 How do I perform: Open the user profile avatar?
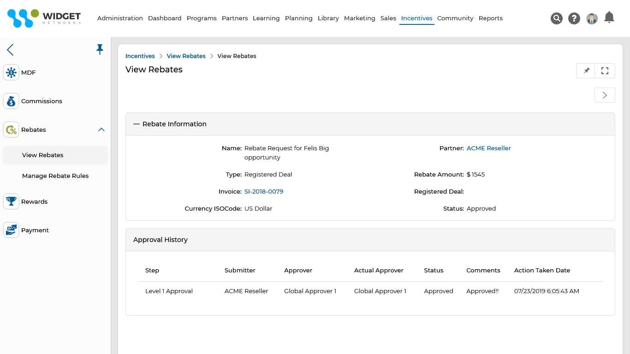[x=592, y=18]
